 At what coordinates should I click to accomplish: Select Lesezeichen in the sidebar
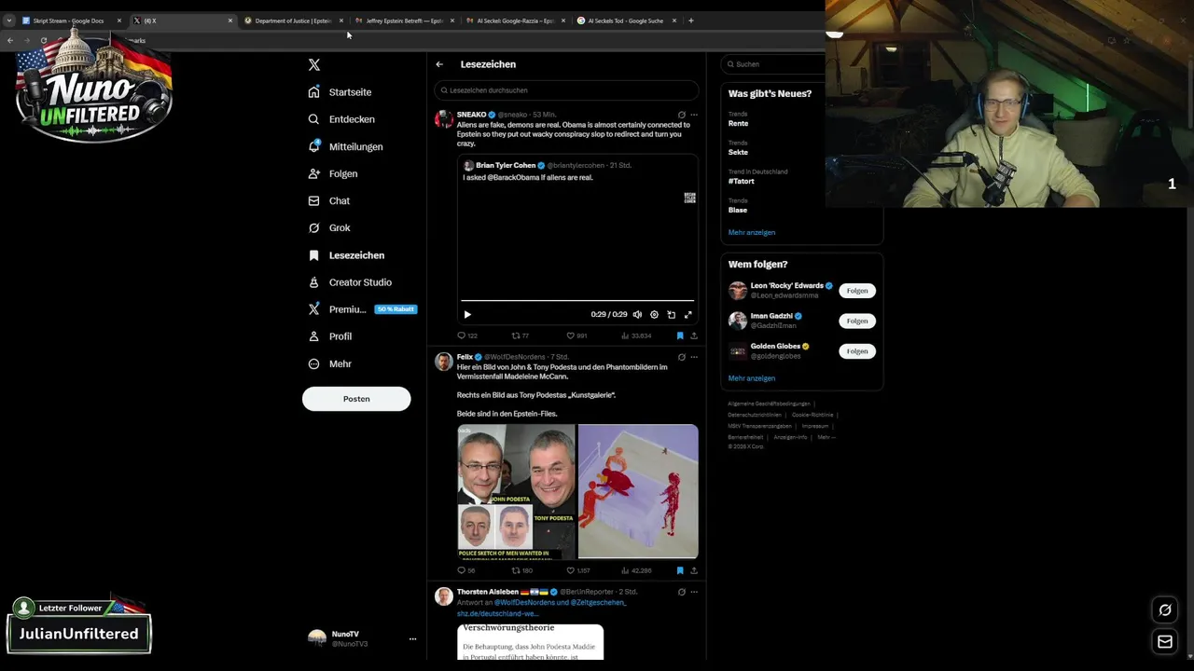point(346,255)
